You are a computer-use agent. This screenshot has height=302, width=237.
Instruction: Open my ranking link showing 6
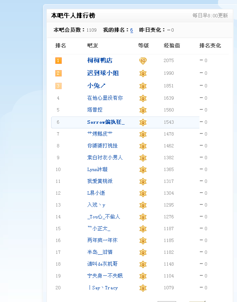point(132,30)
